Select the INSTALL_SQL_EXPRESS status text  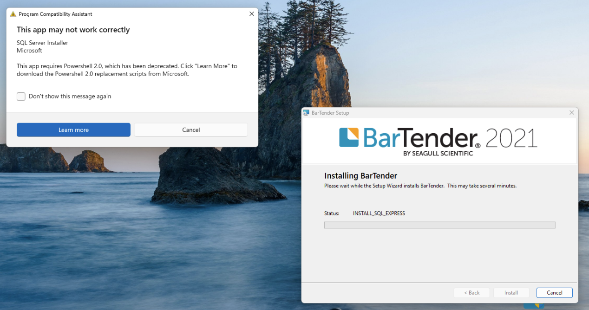click(379, 213)
